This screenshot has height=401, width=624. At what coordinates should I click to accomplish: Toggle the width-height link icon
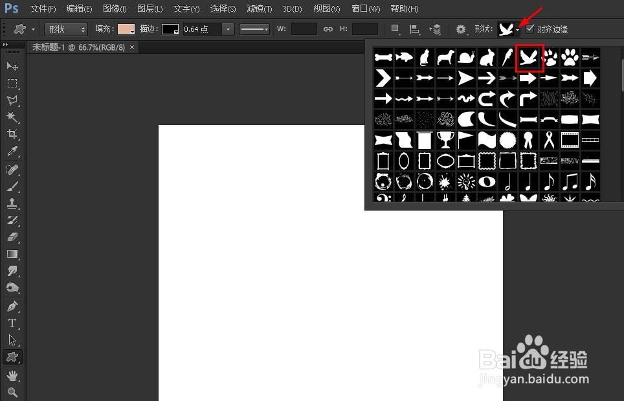point(328,29)
